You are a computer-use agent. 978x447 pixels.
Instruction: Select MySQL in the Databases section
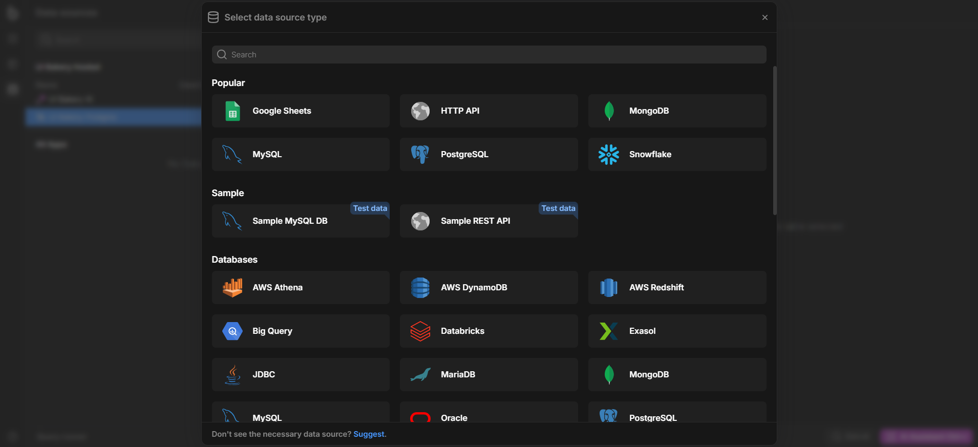(x=301, y=412)
